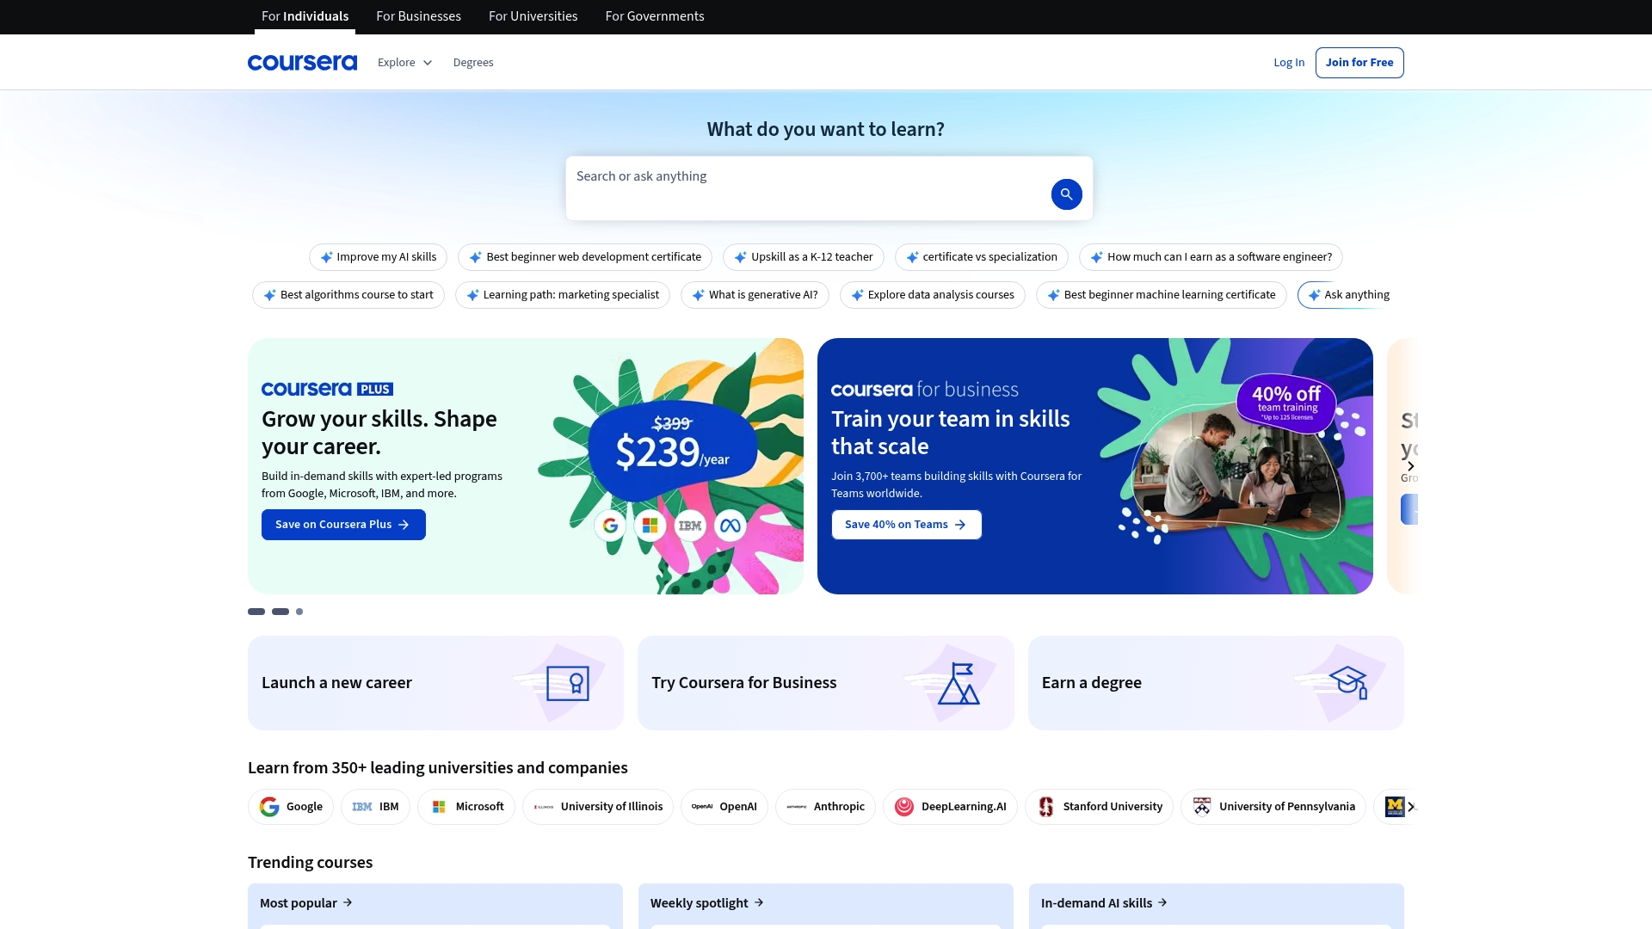The height and width of the screenshot is (929, 1652).
Task: Open the Try Coursera for Business card
Action: (825, 683)
